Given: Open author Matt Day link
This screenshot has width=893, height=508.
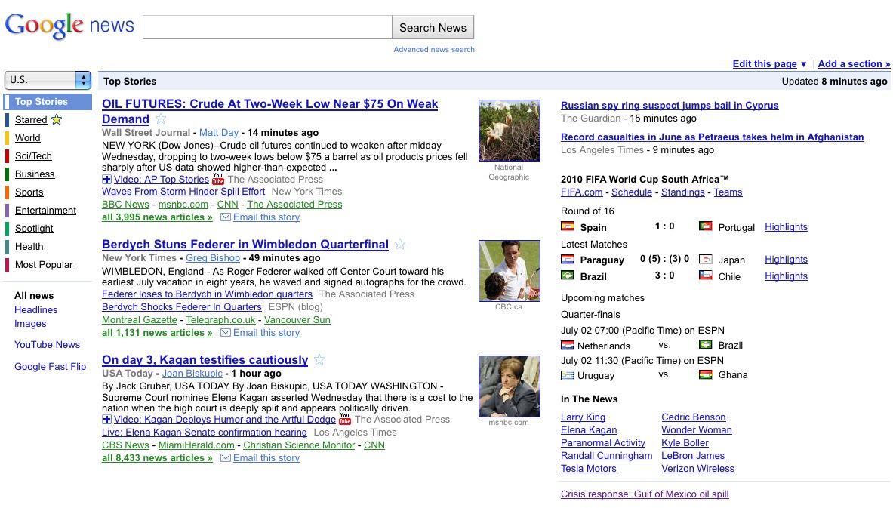Looking at the screenshot, I should (219, 133).
